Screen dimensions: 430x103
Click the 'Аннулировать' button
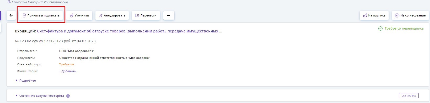[x=112, y=15]
